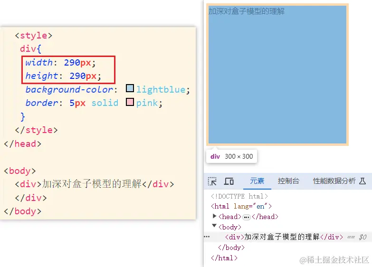Select the closing </body> tag row
Viewport: 372px width, 267px height.
[231, 248]
